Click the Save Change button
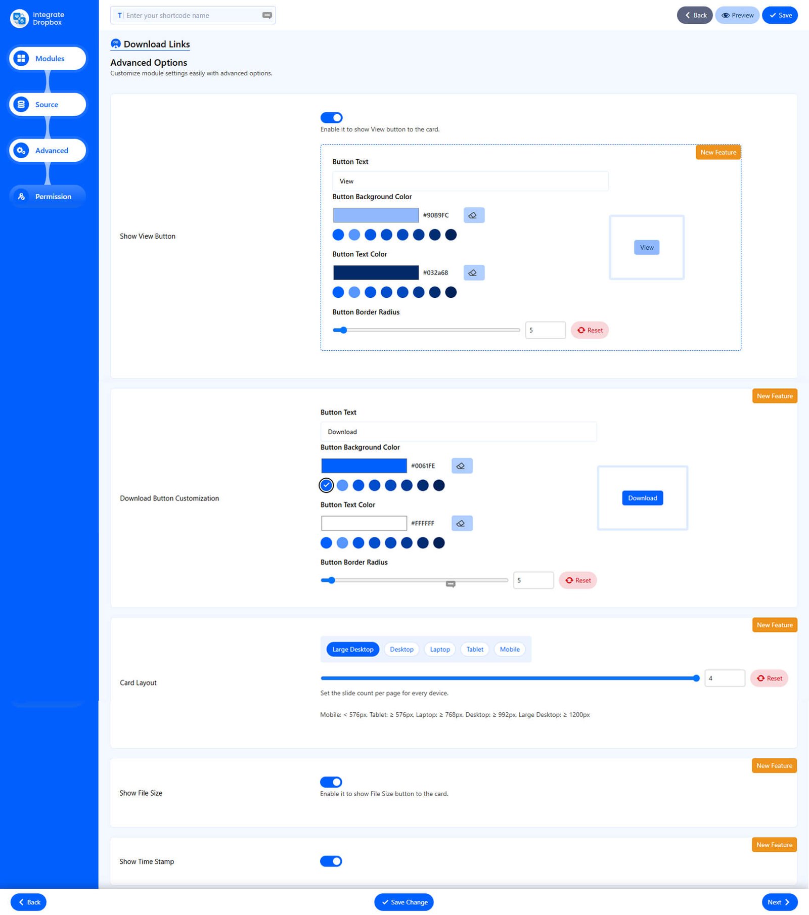 (404, 902)
